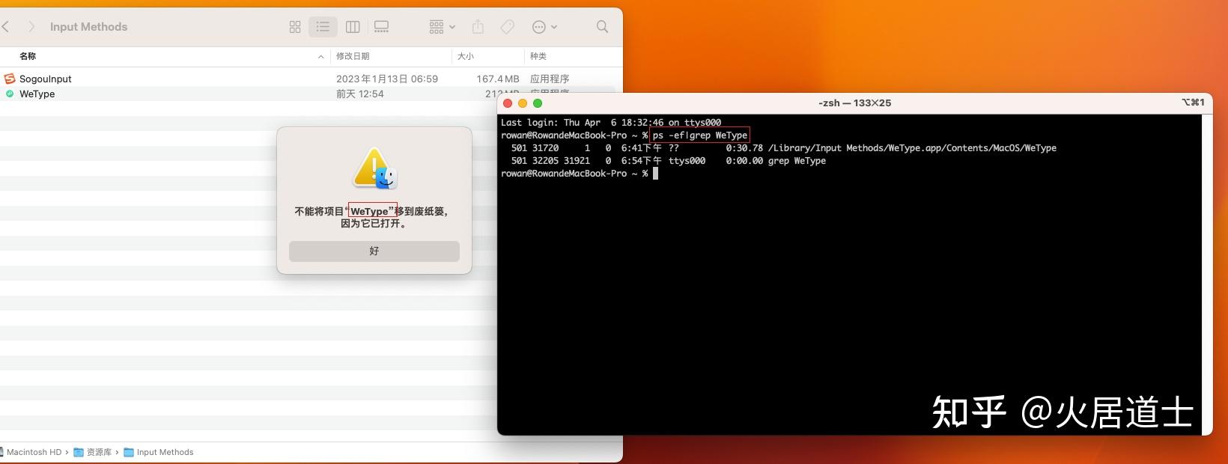The width and height of the screenshot is (1228, 464).
Task: Sort by the 种类 column header
Action: (x=538, y=56)
